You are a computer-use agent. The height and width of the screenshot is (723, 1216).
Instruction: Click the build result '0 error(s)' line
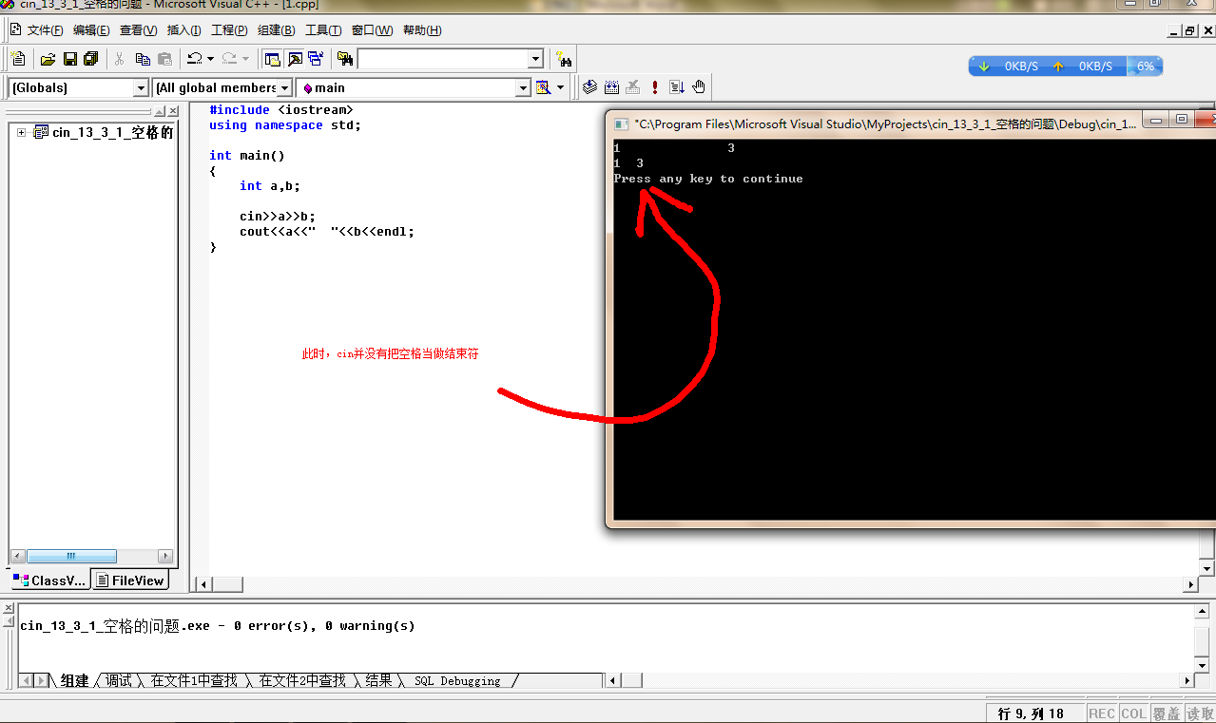point(218,626)
